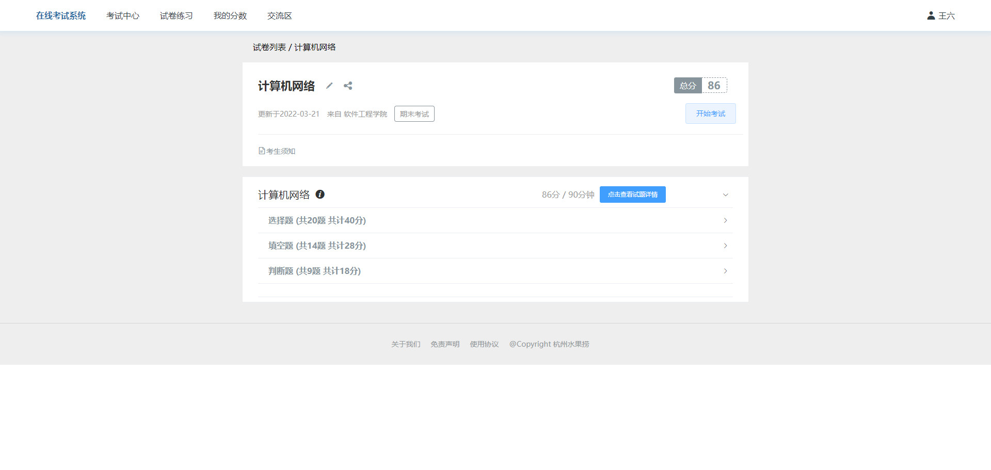Click the 总分 86 score badge
The width and height of the screenshot is (991, 470).
click(700, 86)
